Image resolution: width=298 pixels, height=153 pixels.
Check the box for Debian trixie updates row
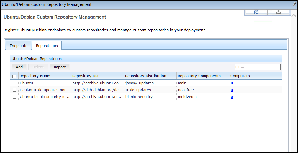(14, 90)
